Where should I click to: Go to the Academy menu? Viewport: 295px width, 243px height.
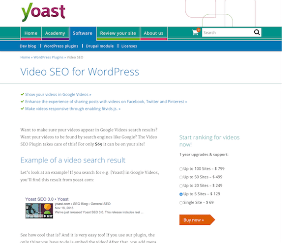pyautogui.click(x=55, y=33)
